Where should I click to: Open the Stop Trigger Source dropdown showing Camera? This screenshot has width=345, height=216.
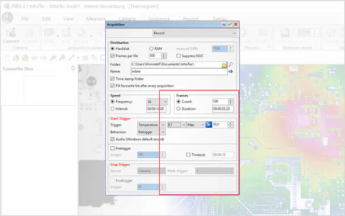(151, 171)
